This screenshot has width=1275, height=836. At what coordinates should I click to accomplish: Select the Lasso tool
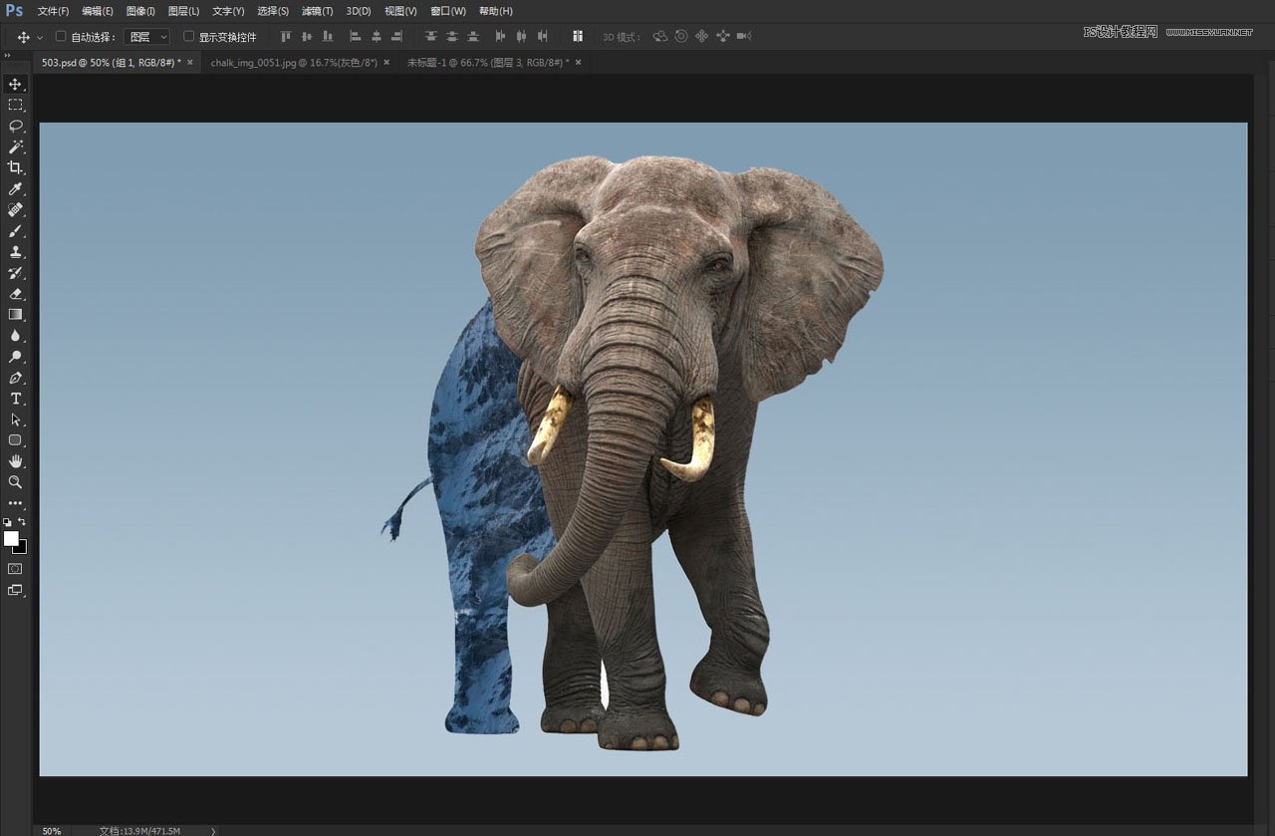click(x=15, y=126)
